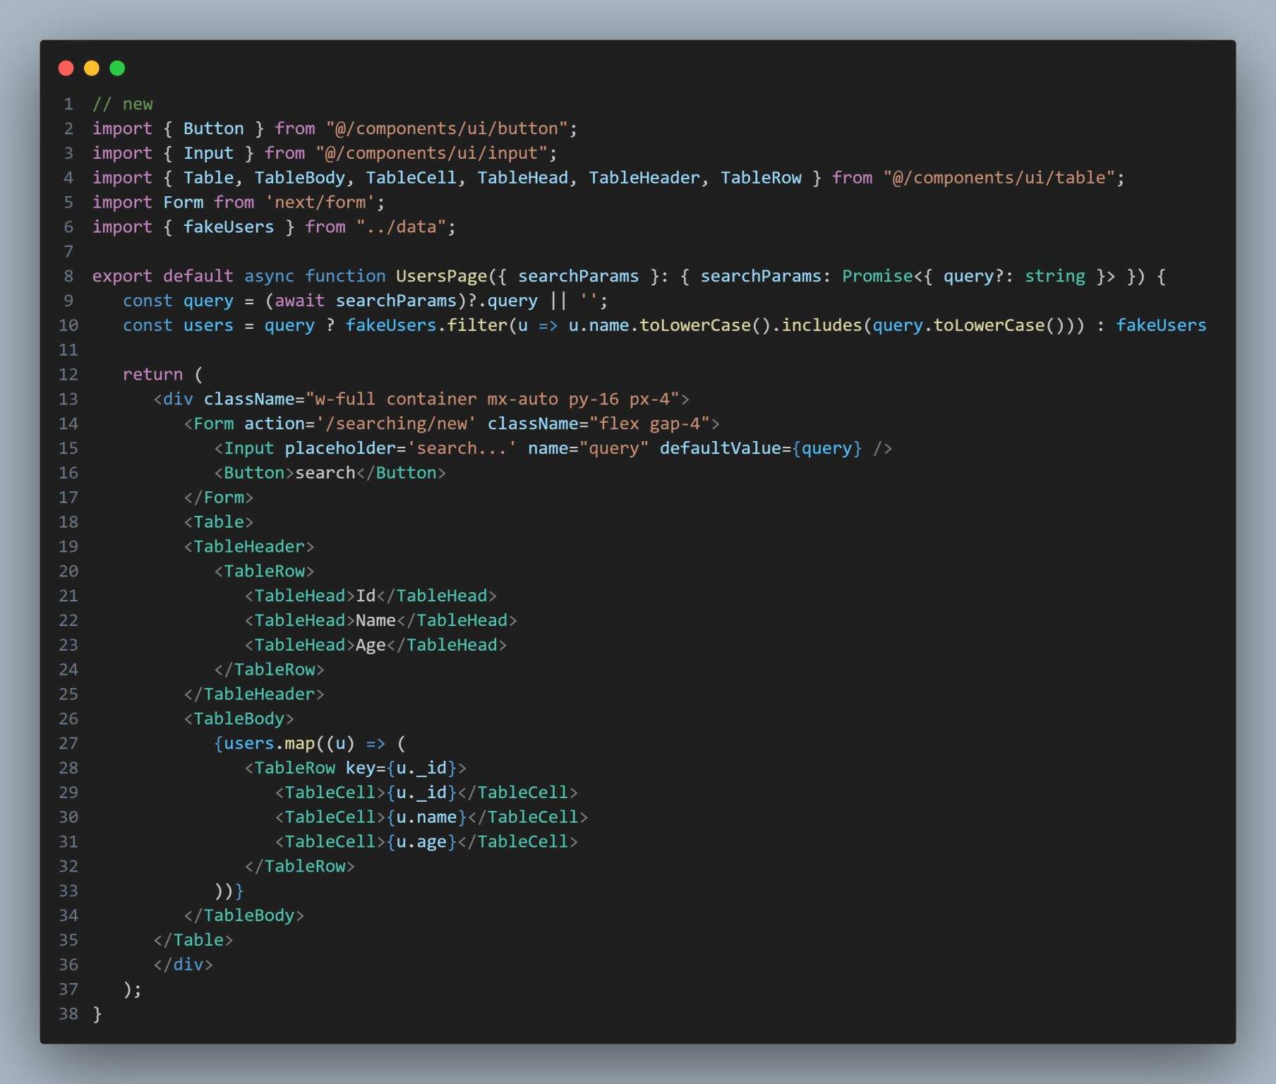
Task: Click the {u.name} expression
Action: [x=426, y=817]
